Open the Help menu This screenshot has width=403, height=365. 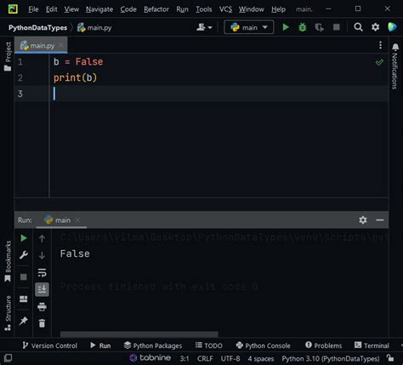pos(278,9)
